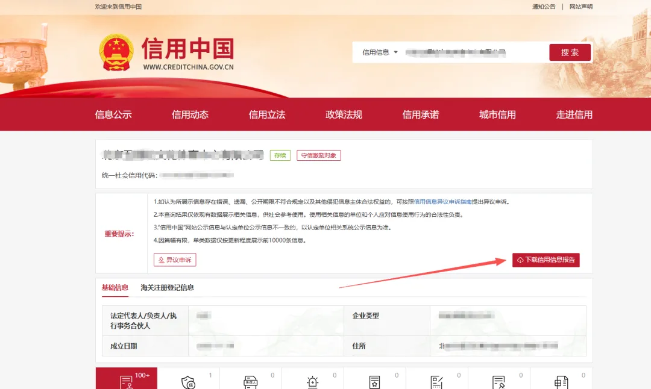Image resolution: width=651 pixels, height=389 pixels.
Task: Click the 住所 table cell
Action: point(387,346)
